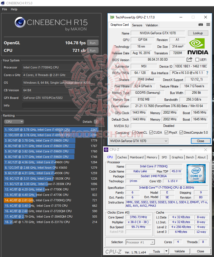Switch to the Bench tab in CPU-Z

click(190, 157)
